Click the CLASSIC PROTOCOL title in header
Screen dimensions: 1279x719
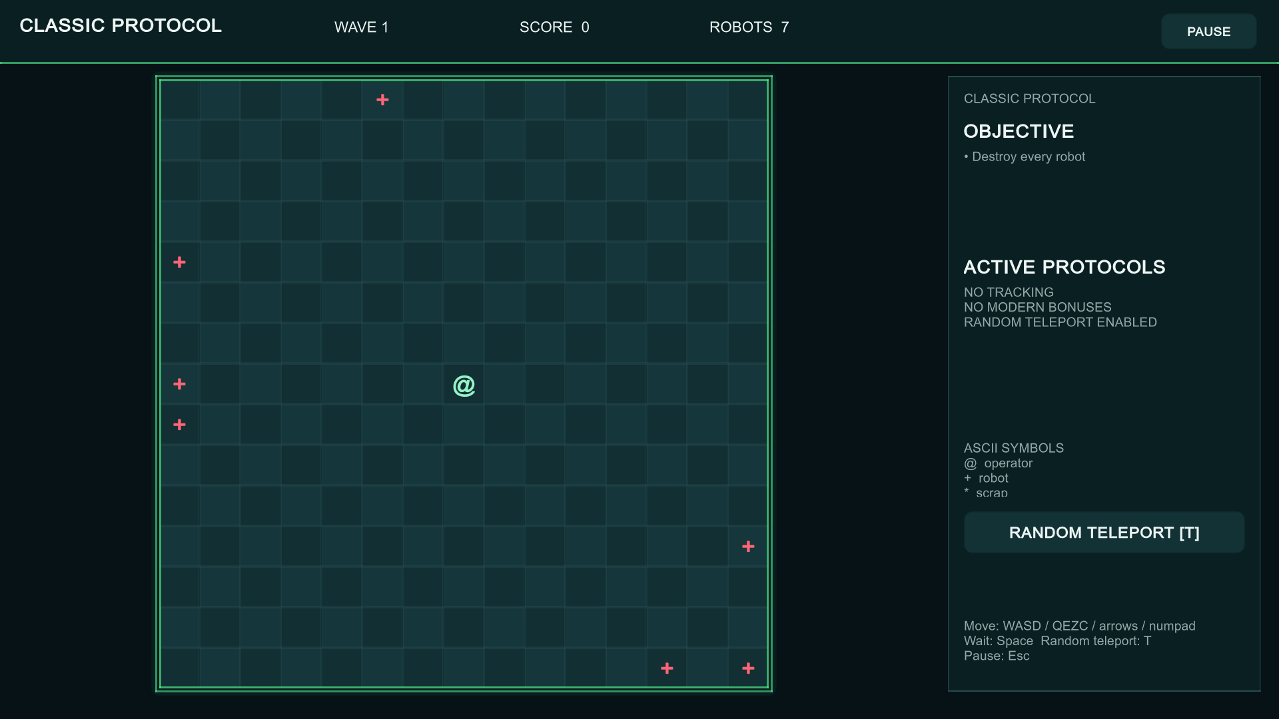(x=121, y=25)
